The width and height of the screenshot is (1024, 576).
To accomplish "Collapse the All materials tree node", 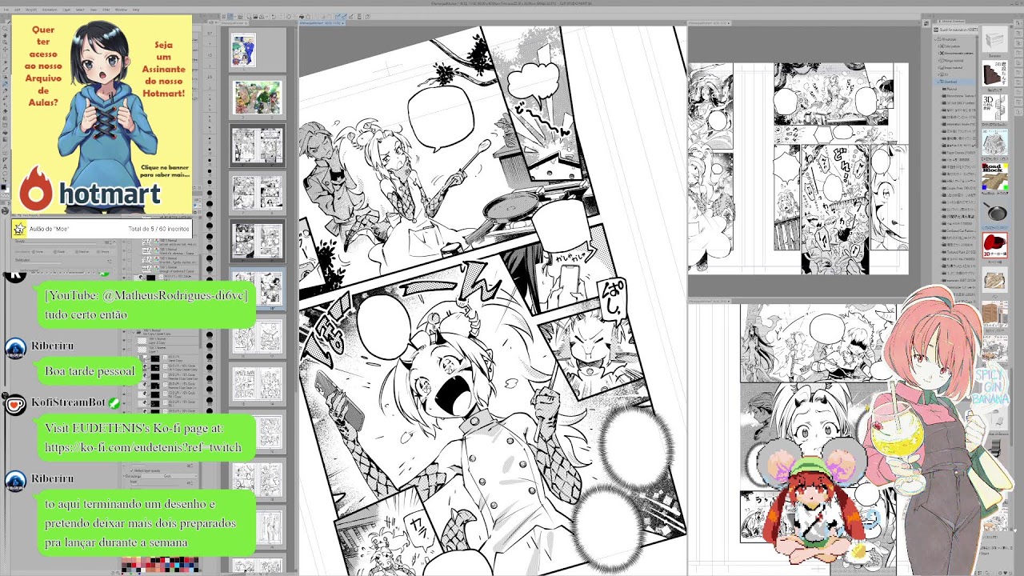I will [x=935, y=39].
